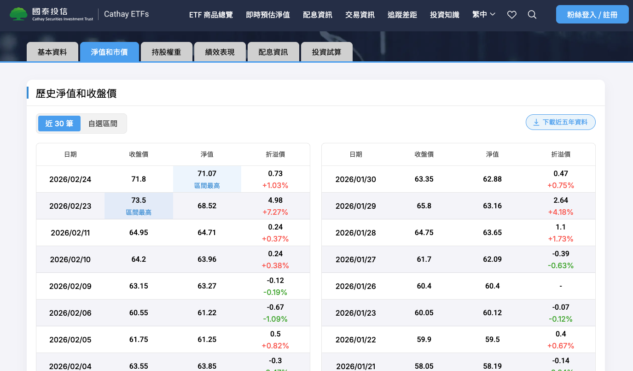This screenshot has height=371, width=633.
Task: Switch to the 基本資料 tab
Action: (x=52, y=52)
